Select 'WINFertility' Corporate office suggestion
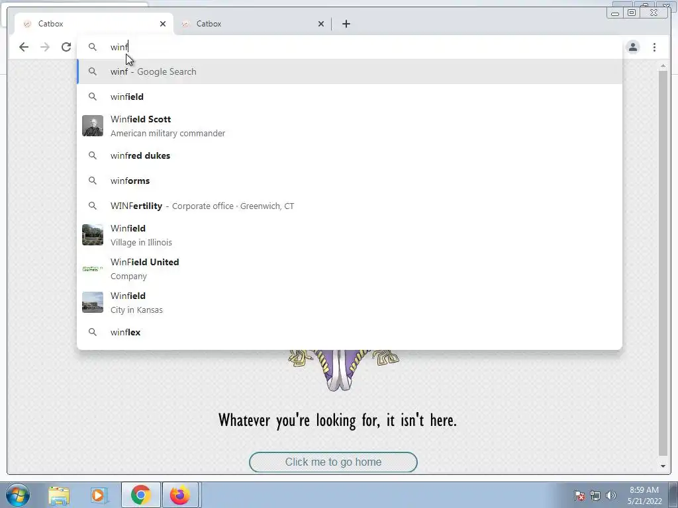678x508 pixels. (x=350, y=206)
